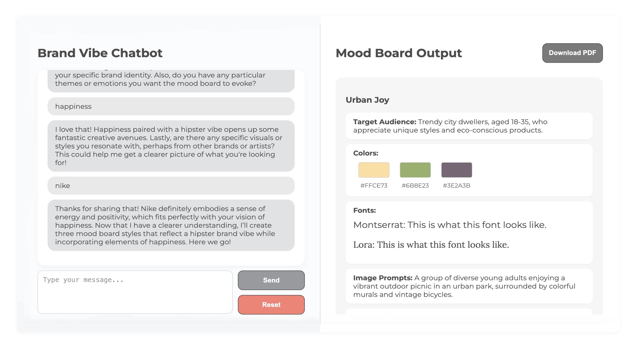Click the 'Mood Board Output' heading

[399, 53]
